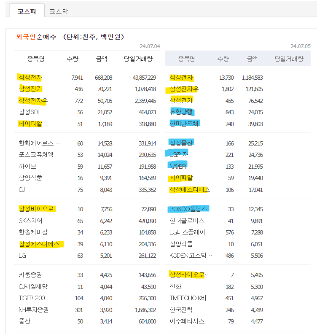This screenshot has height=334, width=317.
Task: Switch to the 코스피 tab
Action: [x=27, y=11]
